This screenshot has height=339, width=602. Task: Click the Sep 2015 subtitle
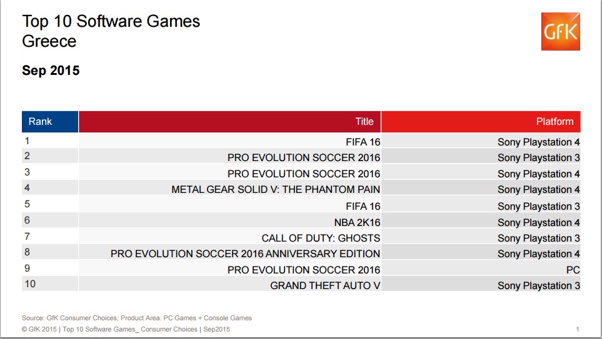(x=51, y=71)
